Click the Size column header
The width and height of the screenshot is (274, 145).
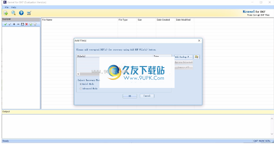(x=146, y=20)
